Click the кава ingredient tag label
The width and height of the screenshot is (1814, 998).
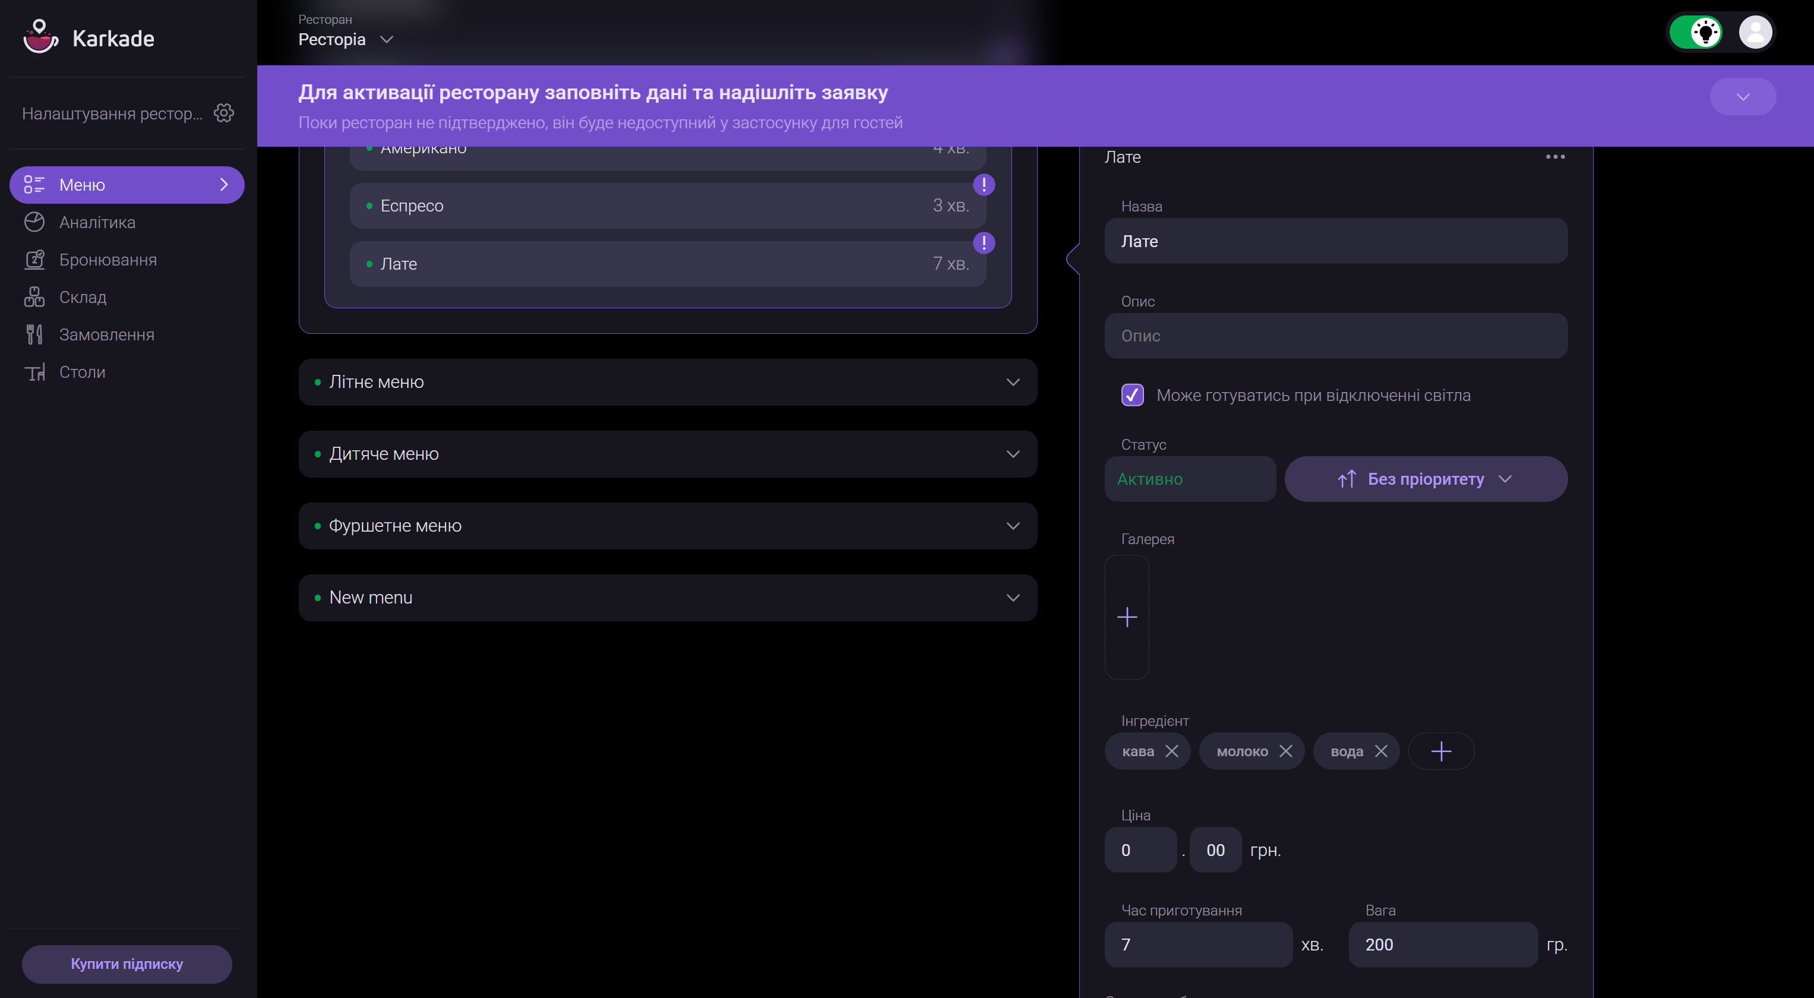[x=1138, y=751]
